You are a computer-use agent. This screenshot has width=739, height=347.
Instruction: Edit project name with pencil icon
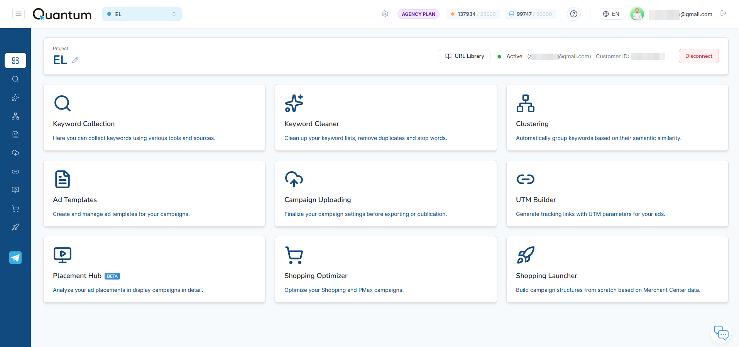tap(75, 60)
